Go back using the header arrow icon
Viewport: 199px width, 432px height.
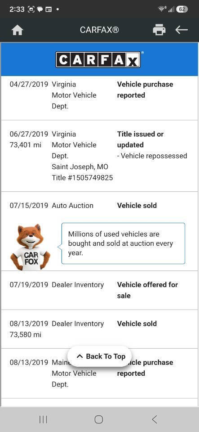pos(181,30)
